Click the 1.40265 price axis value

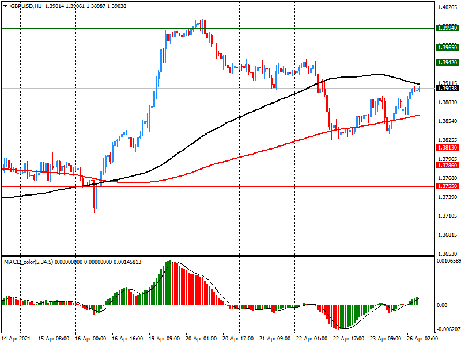tap(448, 7)
